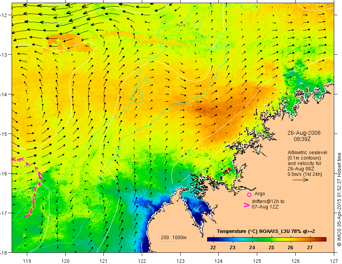Click the temperature color bar legend

[267, 240]
